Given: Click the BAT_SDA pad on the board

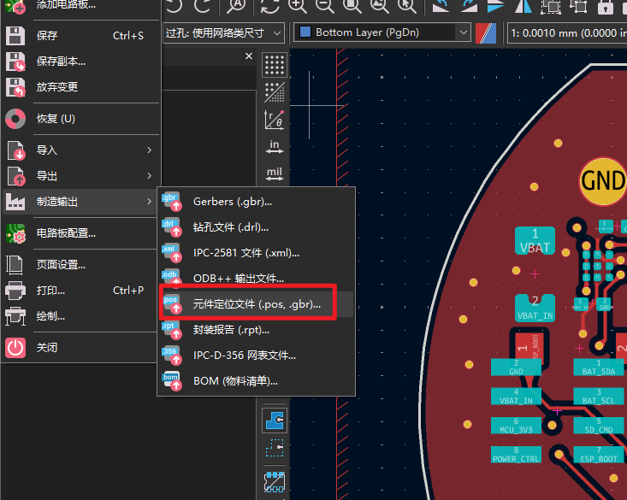Looking at the screenshot, I should 599,368.
